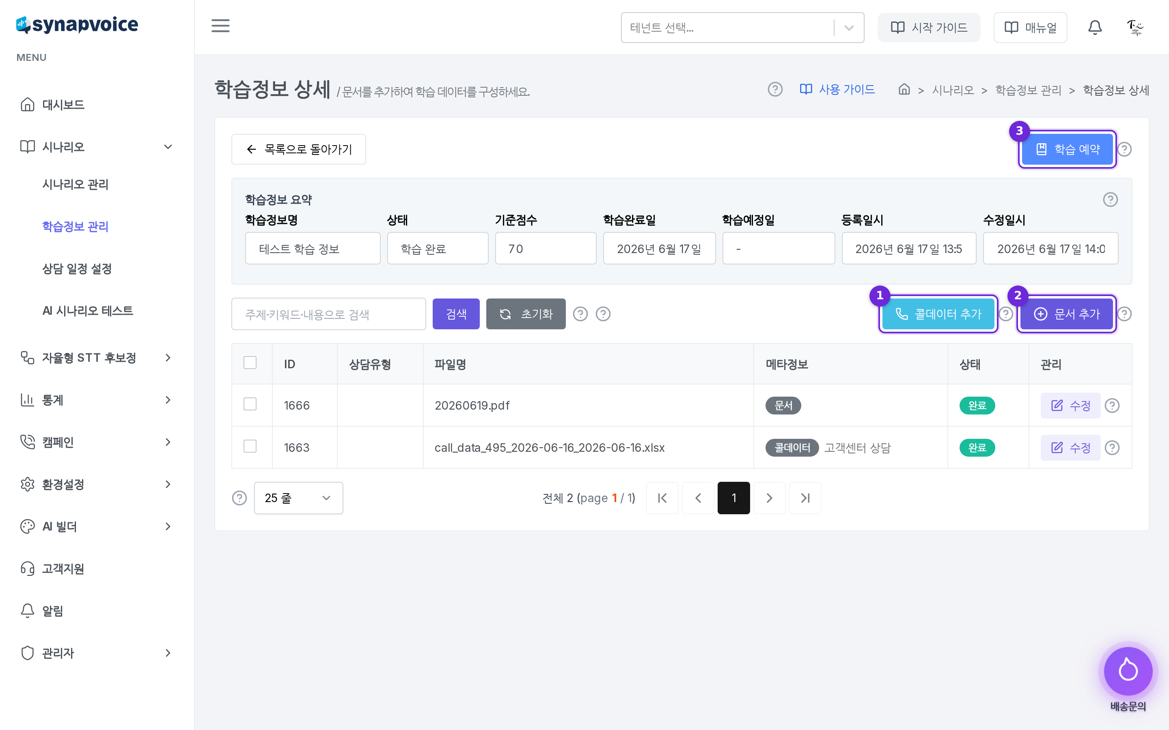Click the help icon beside page title
Image resolution: width=1169 pixels, height=730 pixels.
[775, 89]
